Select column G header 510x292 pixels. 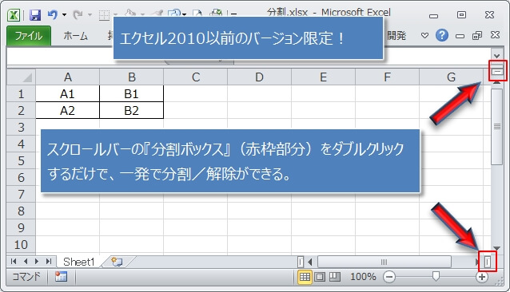click(x=451, y=77)
